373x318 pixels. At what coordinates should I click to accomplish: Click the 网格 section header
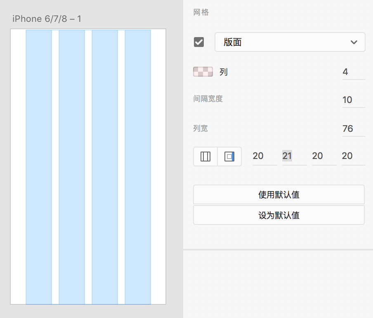coord(201,12)
